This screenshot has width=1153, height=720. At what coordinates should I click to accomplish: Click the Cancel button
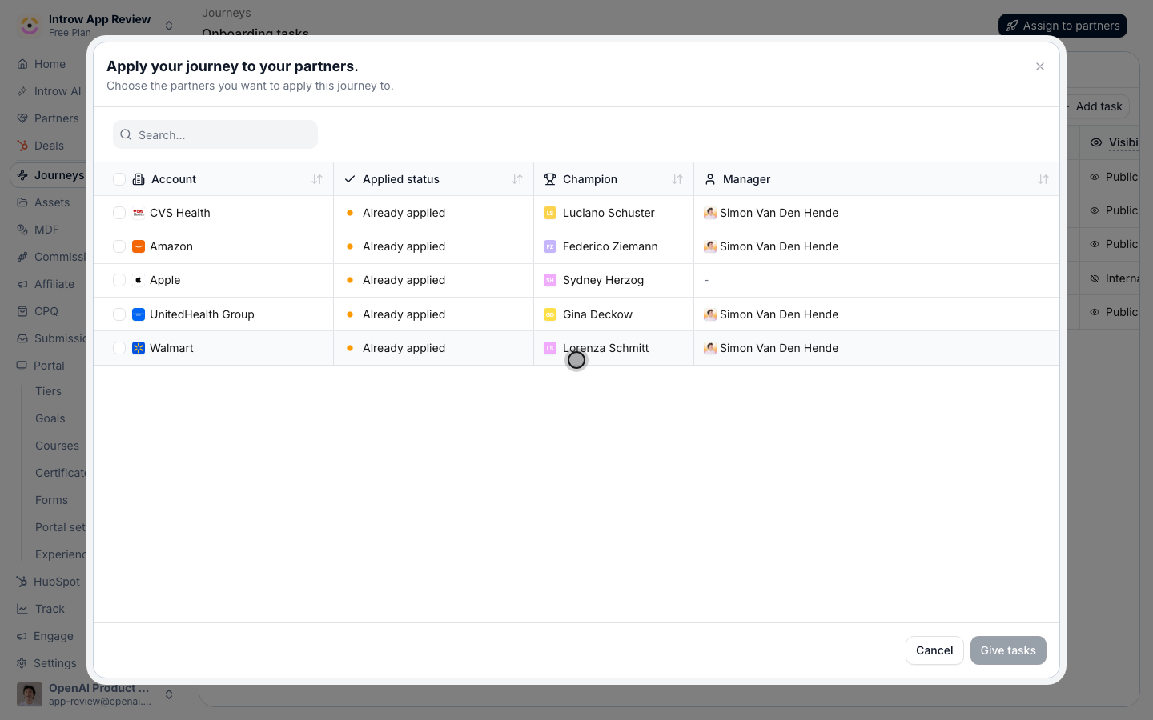(x=934, y=650)
